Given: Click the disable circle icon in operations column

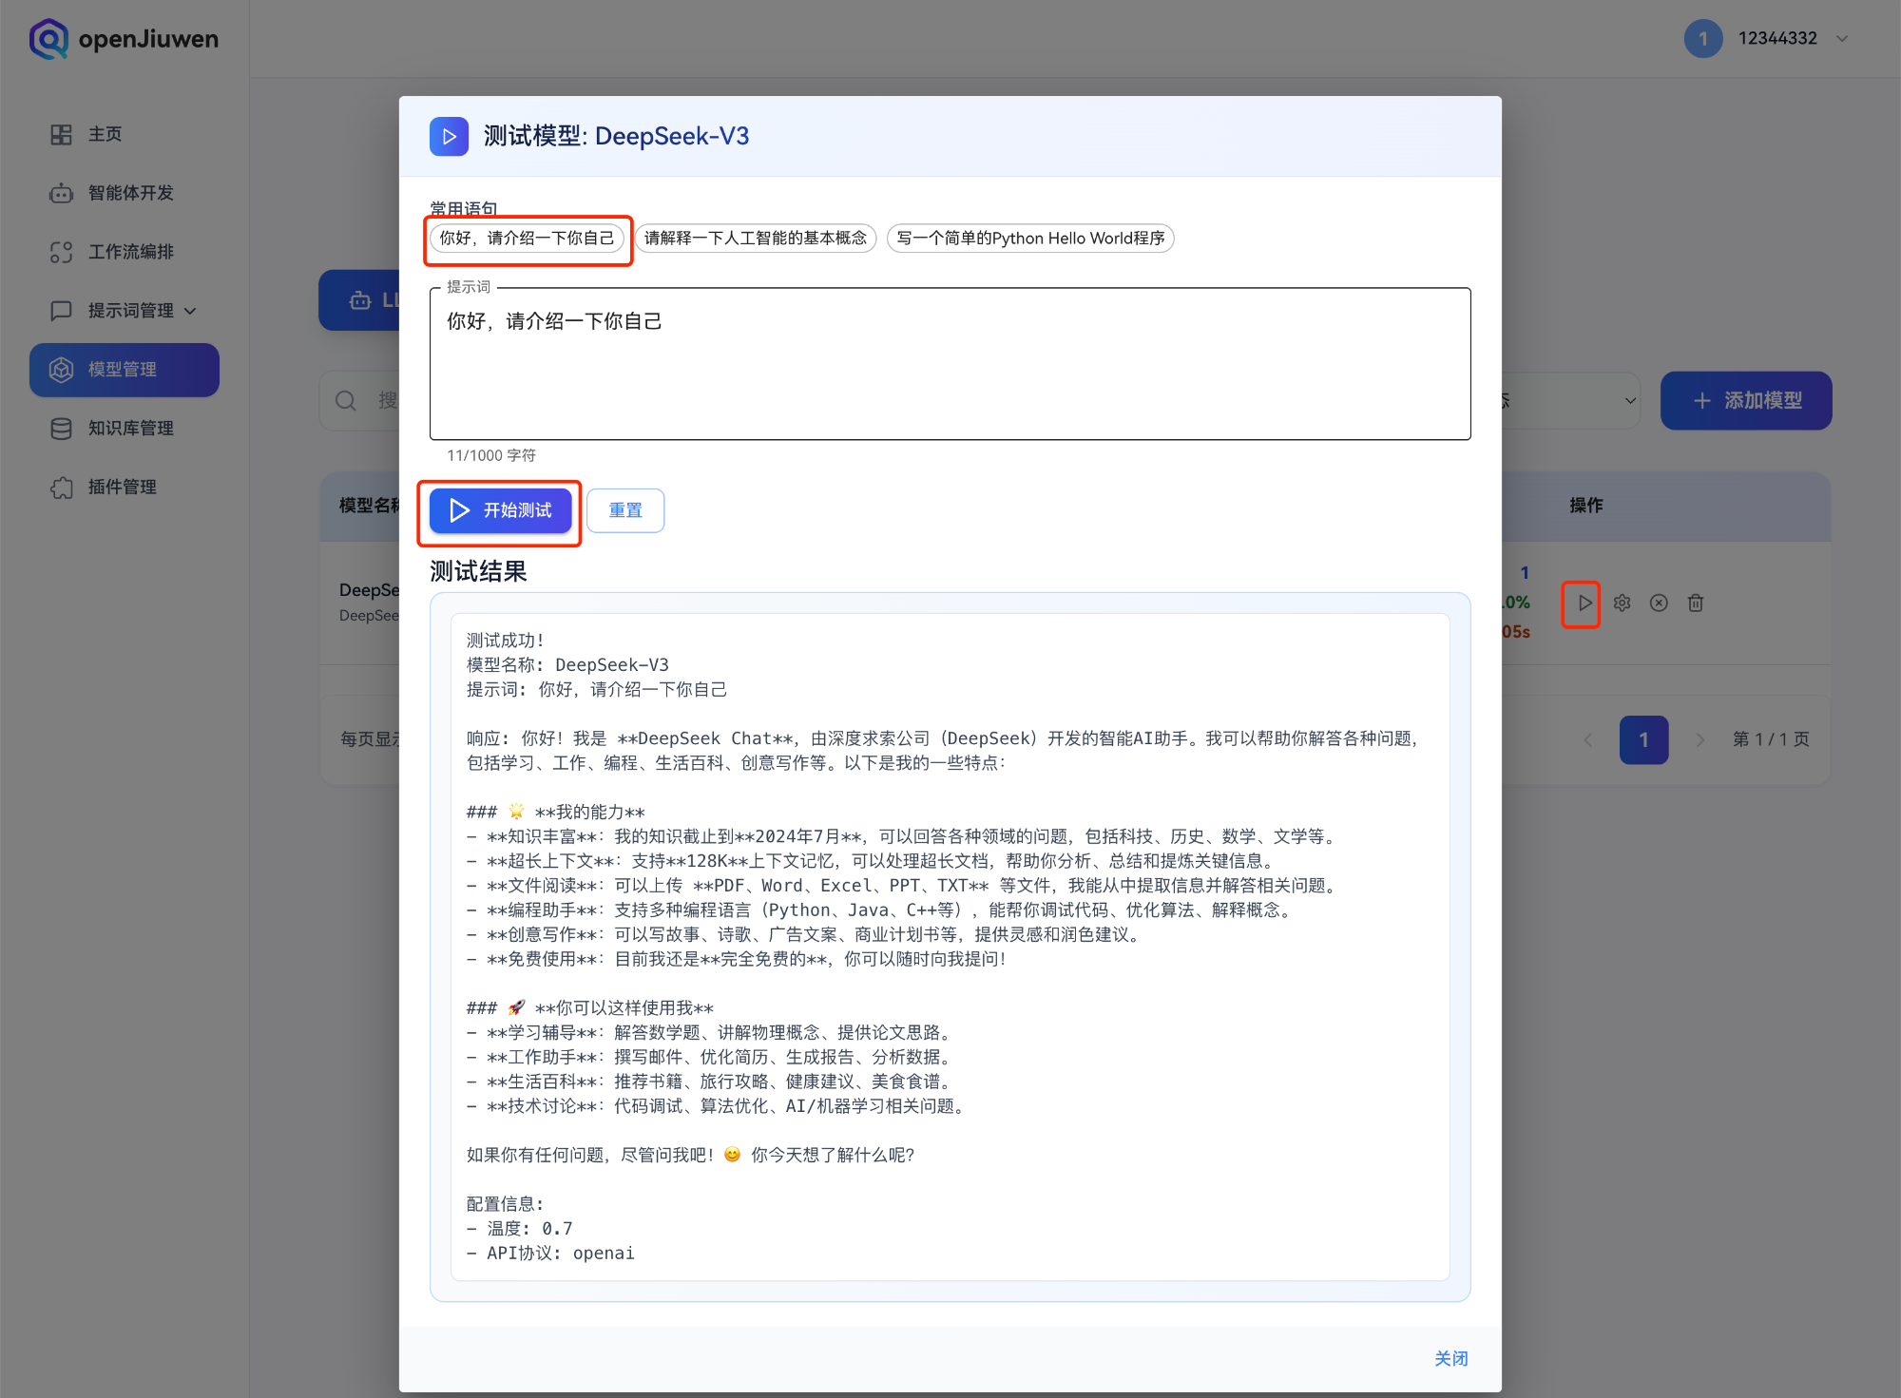Looking at the screenshot, I should [x=1659, y=603].
